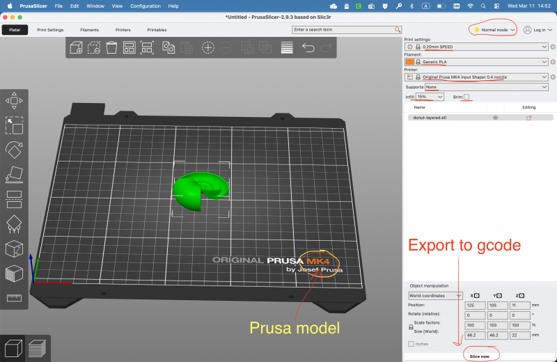Click the Redo arrow icon
The width and height of the screenshot is (557, 362).
point(326,47)
